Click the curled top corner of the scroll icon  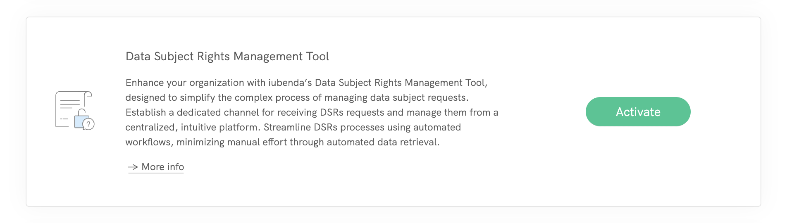pos(88,95)
